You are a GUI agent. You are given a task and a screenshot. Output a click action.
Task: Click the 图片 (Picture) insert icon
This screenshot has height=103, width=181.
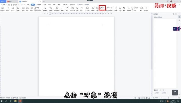point(23,9)
